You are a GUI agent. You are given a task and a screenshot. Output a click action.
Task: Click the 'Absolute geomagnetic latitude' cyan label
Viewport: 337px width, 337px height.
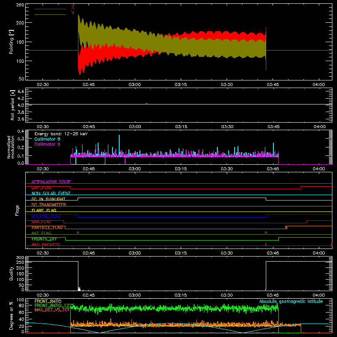point(291,301)
